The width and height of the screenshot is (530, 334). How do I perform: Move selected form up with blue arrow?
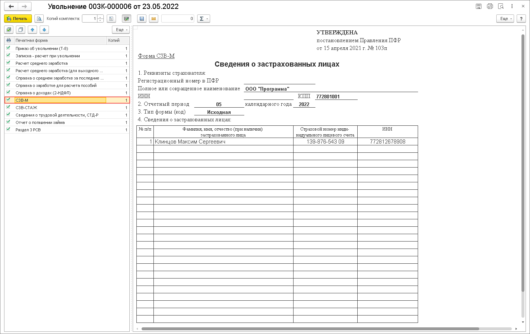click(33, 30)
